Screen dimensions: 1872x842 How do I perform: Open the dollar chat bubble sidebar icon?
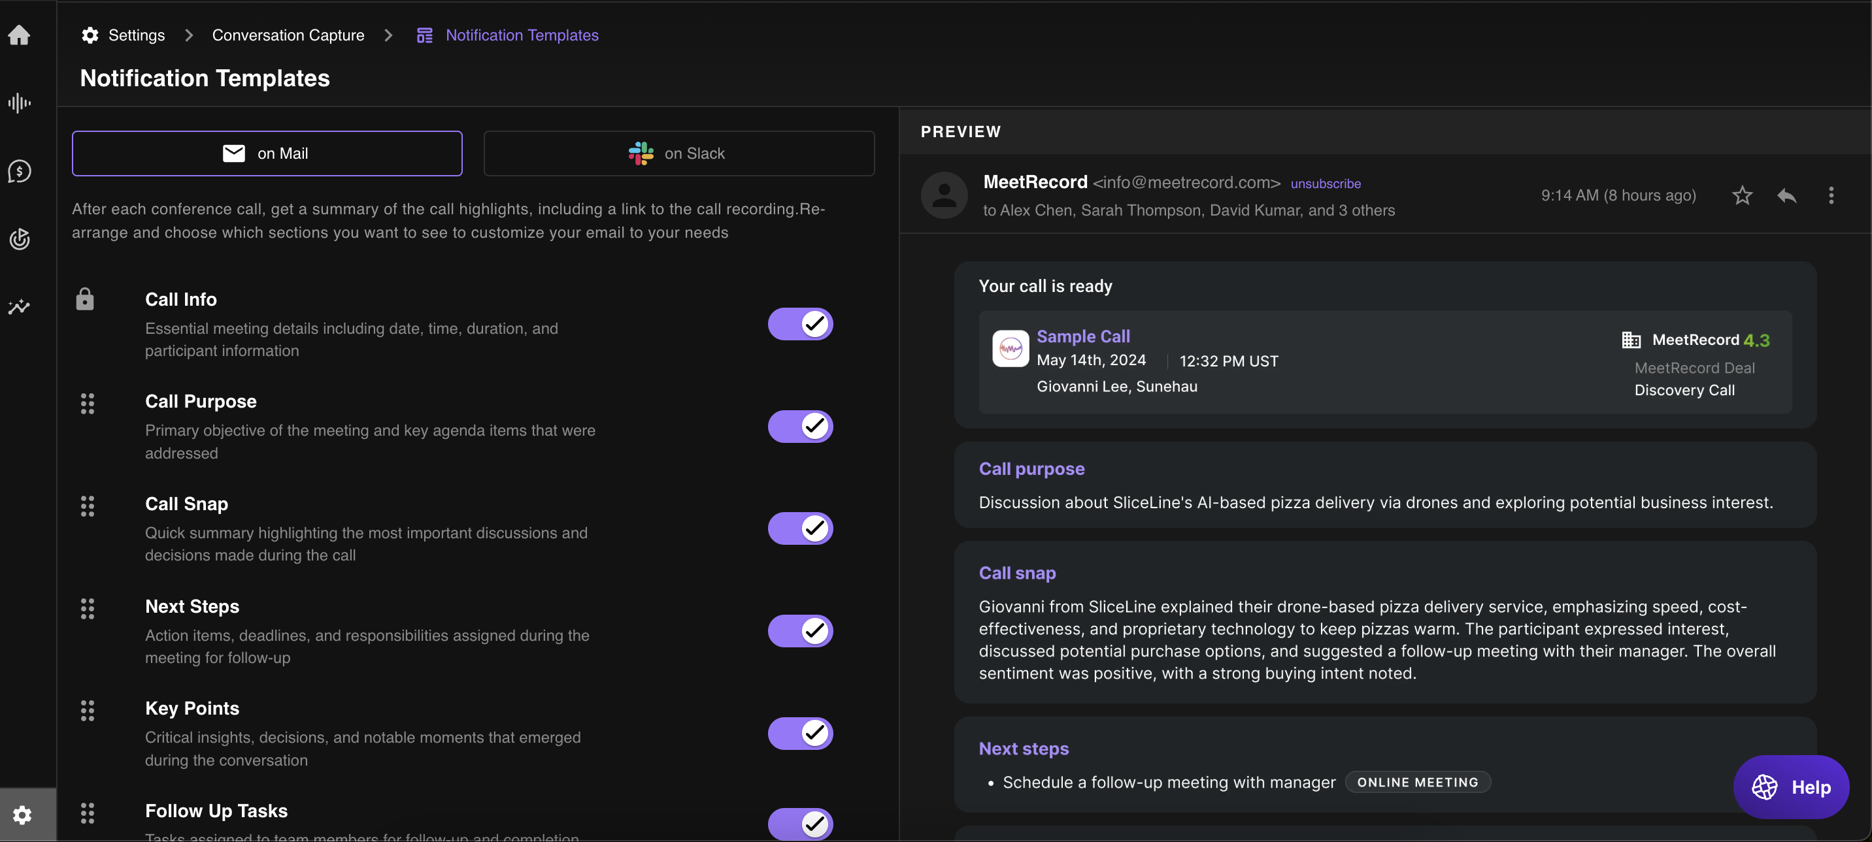pyautogui.click(x=20, y=171)
